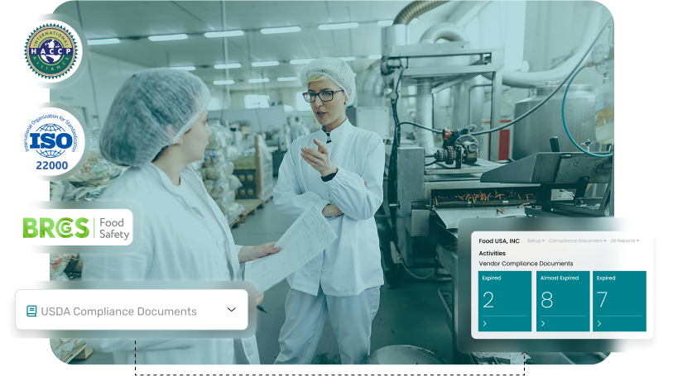Click the Activities heading
Image resolution: width=673 pixels, height=376 pixels.
tap(493, 253)
